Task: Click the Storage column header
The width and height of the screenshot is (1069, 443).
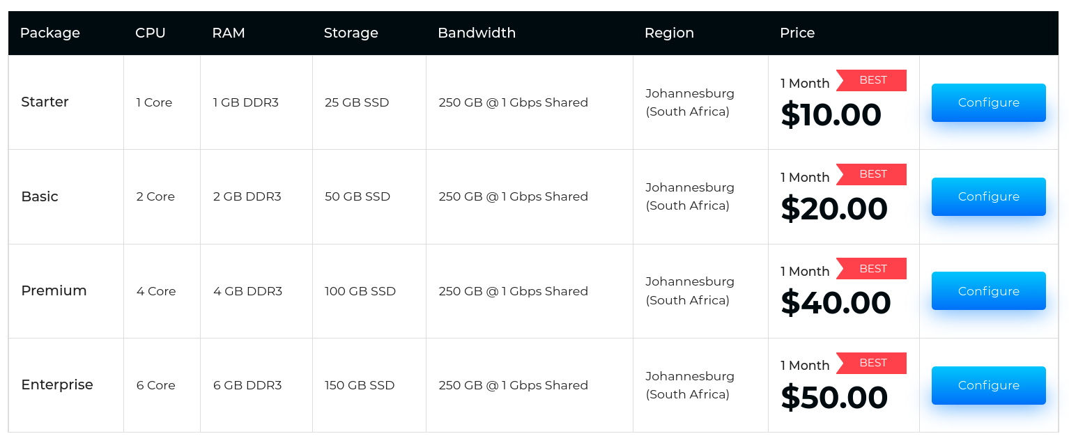Action: (x=351, y=33)
